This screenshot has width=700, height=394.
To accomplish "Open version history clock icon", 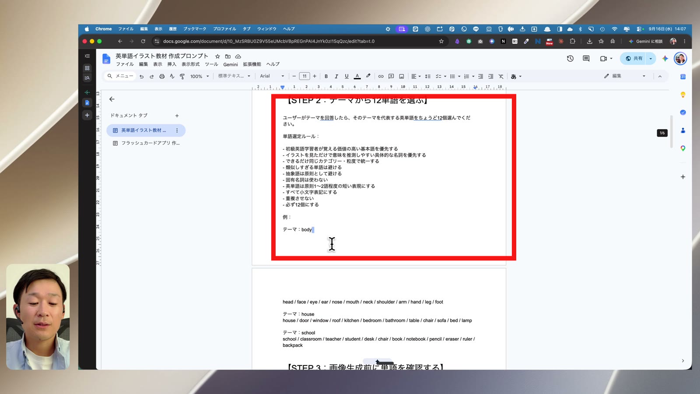I will pos(570,58).
